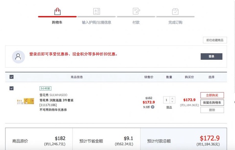Click the 不可用购物车优惠券 notice text
This screenshot has height=150, width=235.
click(x=53, y=110)
